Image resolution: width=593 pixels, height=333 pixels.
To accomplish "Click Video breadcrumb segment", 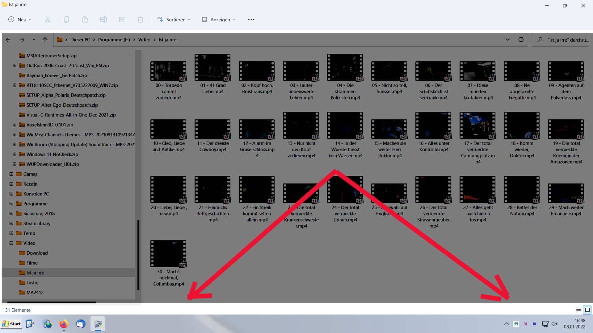I will coord(144,40).
